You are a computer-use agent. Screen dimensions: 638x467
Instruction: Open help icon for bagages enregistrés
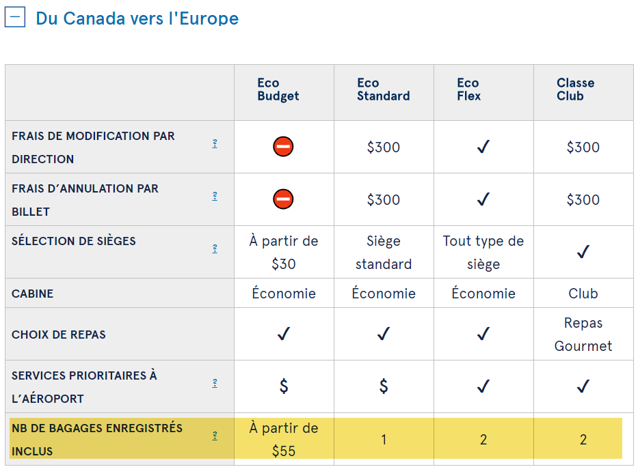(x=215, y=436)
